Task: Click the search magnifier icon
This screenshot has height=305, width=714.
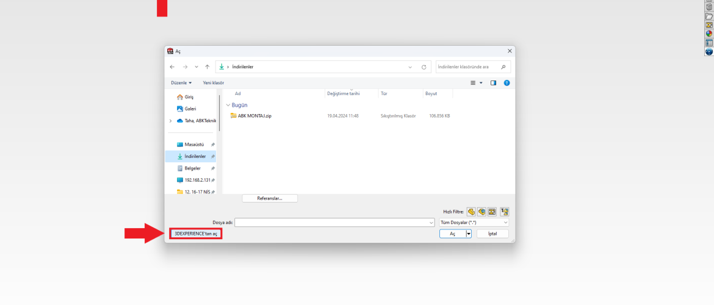Action: pyautogui.click(x=503, y=67)
